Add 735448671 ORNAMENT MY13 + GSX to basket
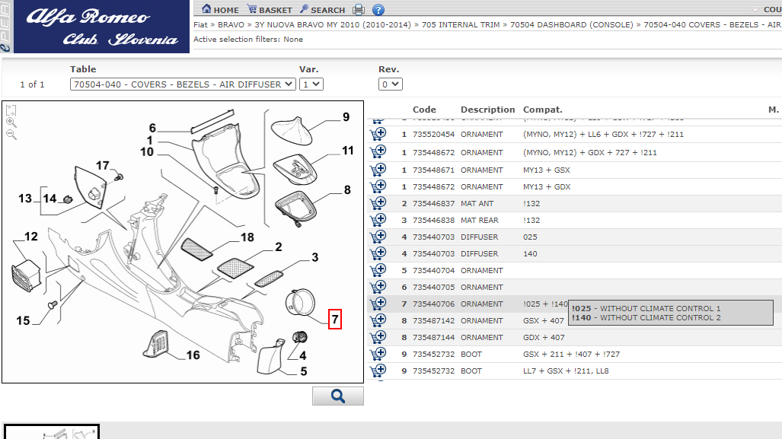The image size is (782, 439). (x=378, y=170)
